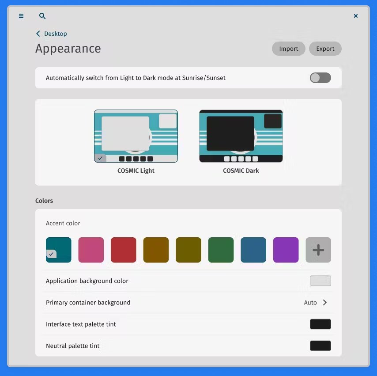Viewport: 377px width, 376px height.
Task: Select the red accent color
Action: pyautogui.click(x=124, y=250)
